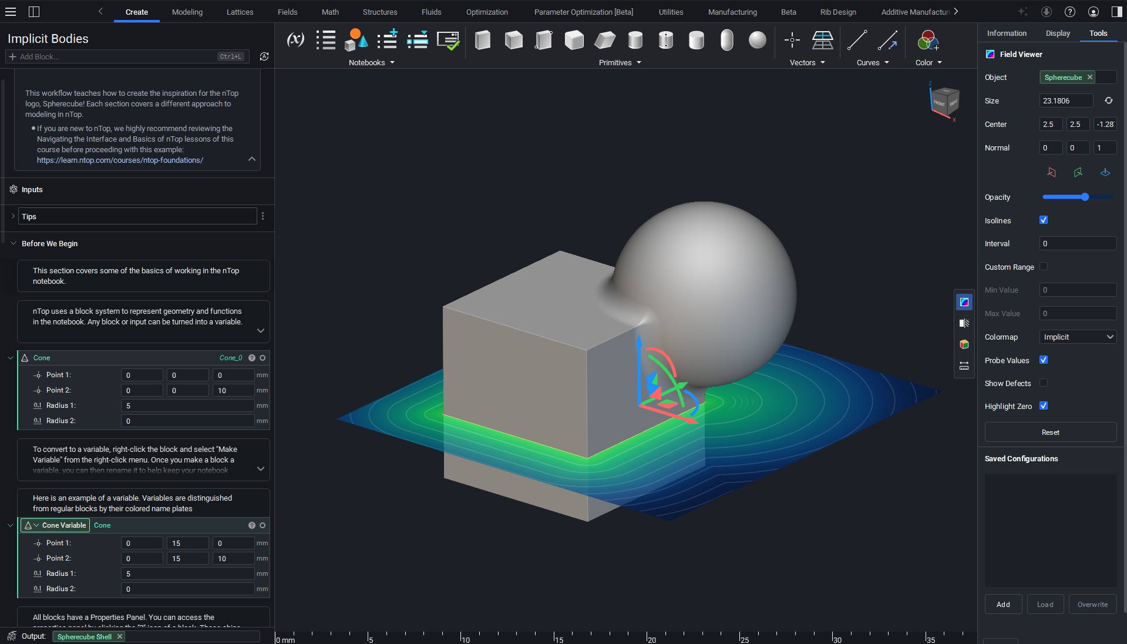Image resolution: width=1127 pixels, height=644 pixels.
Task: Open the Structures tab
Action: (x=380, y=12)
